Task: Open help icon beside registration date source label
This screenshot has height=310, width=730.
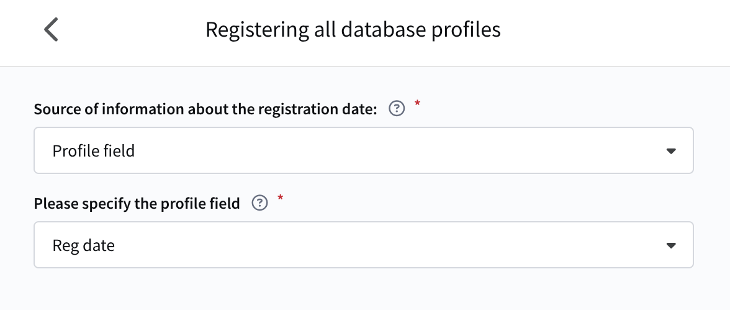Action: [396, 109]
